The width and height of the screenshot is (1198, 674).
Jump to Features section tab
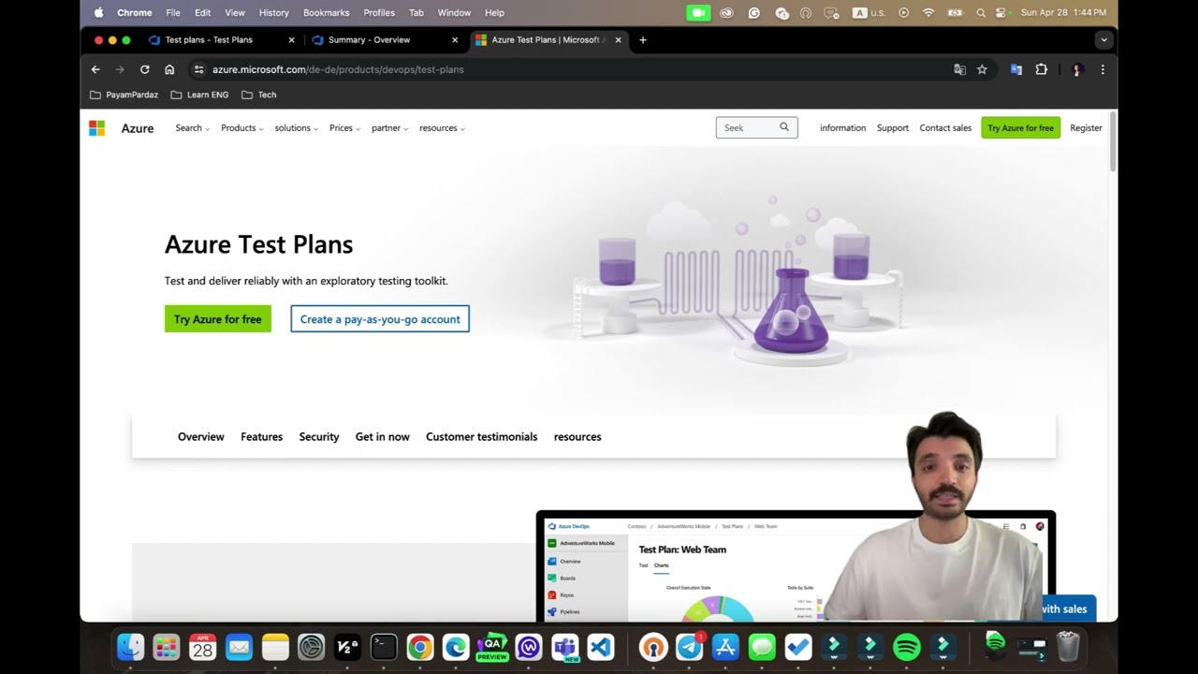[261, 437]
